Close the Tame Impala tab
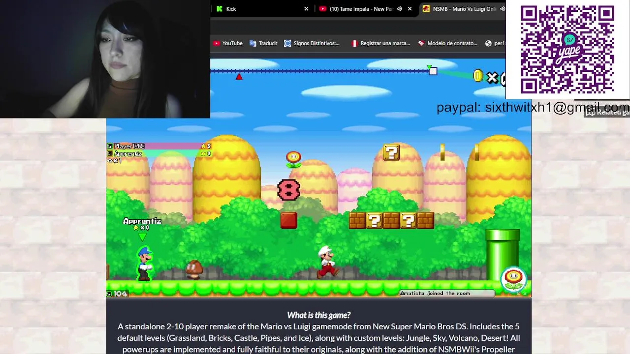 [409, 9]
